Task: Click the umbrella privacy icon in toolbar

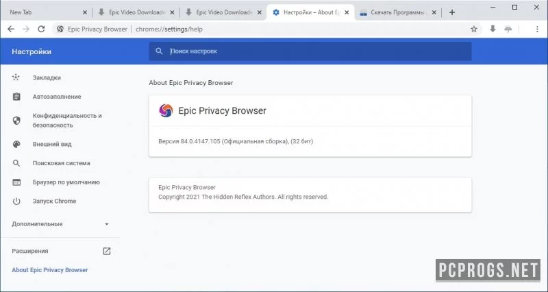Action: tap(508, 29)
